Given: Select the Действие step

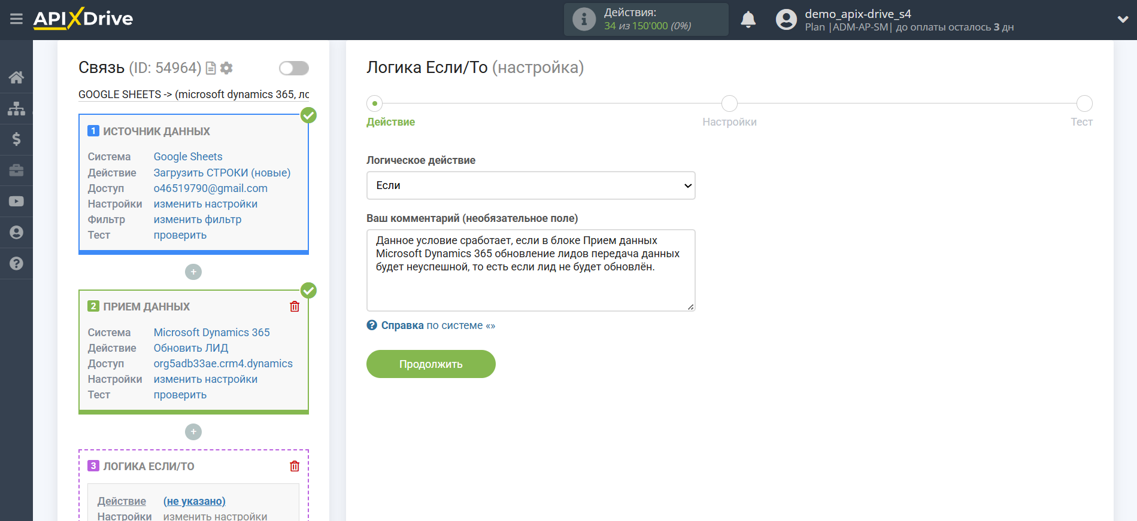Looking at the screenshot, I should click(x=375, y=103).
